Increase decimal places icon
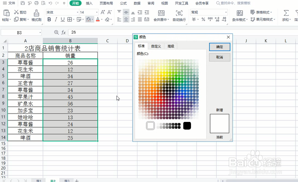Image resolution: width=298 pixels, height=182 pixels. coord(217,19)
